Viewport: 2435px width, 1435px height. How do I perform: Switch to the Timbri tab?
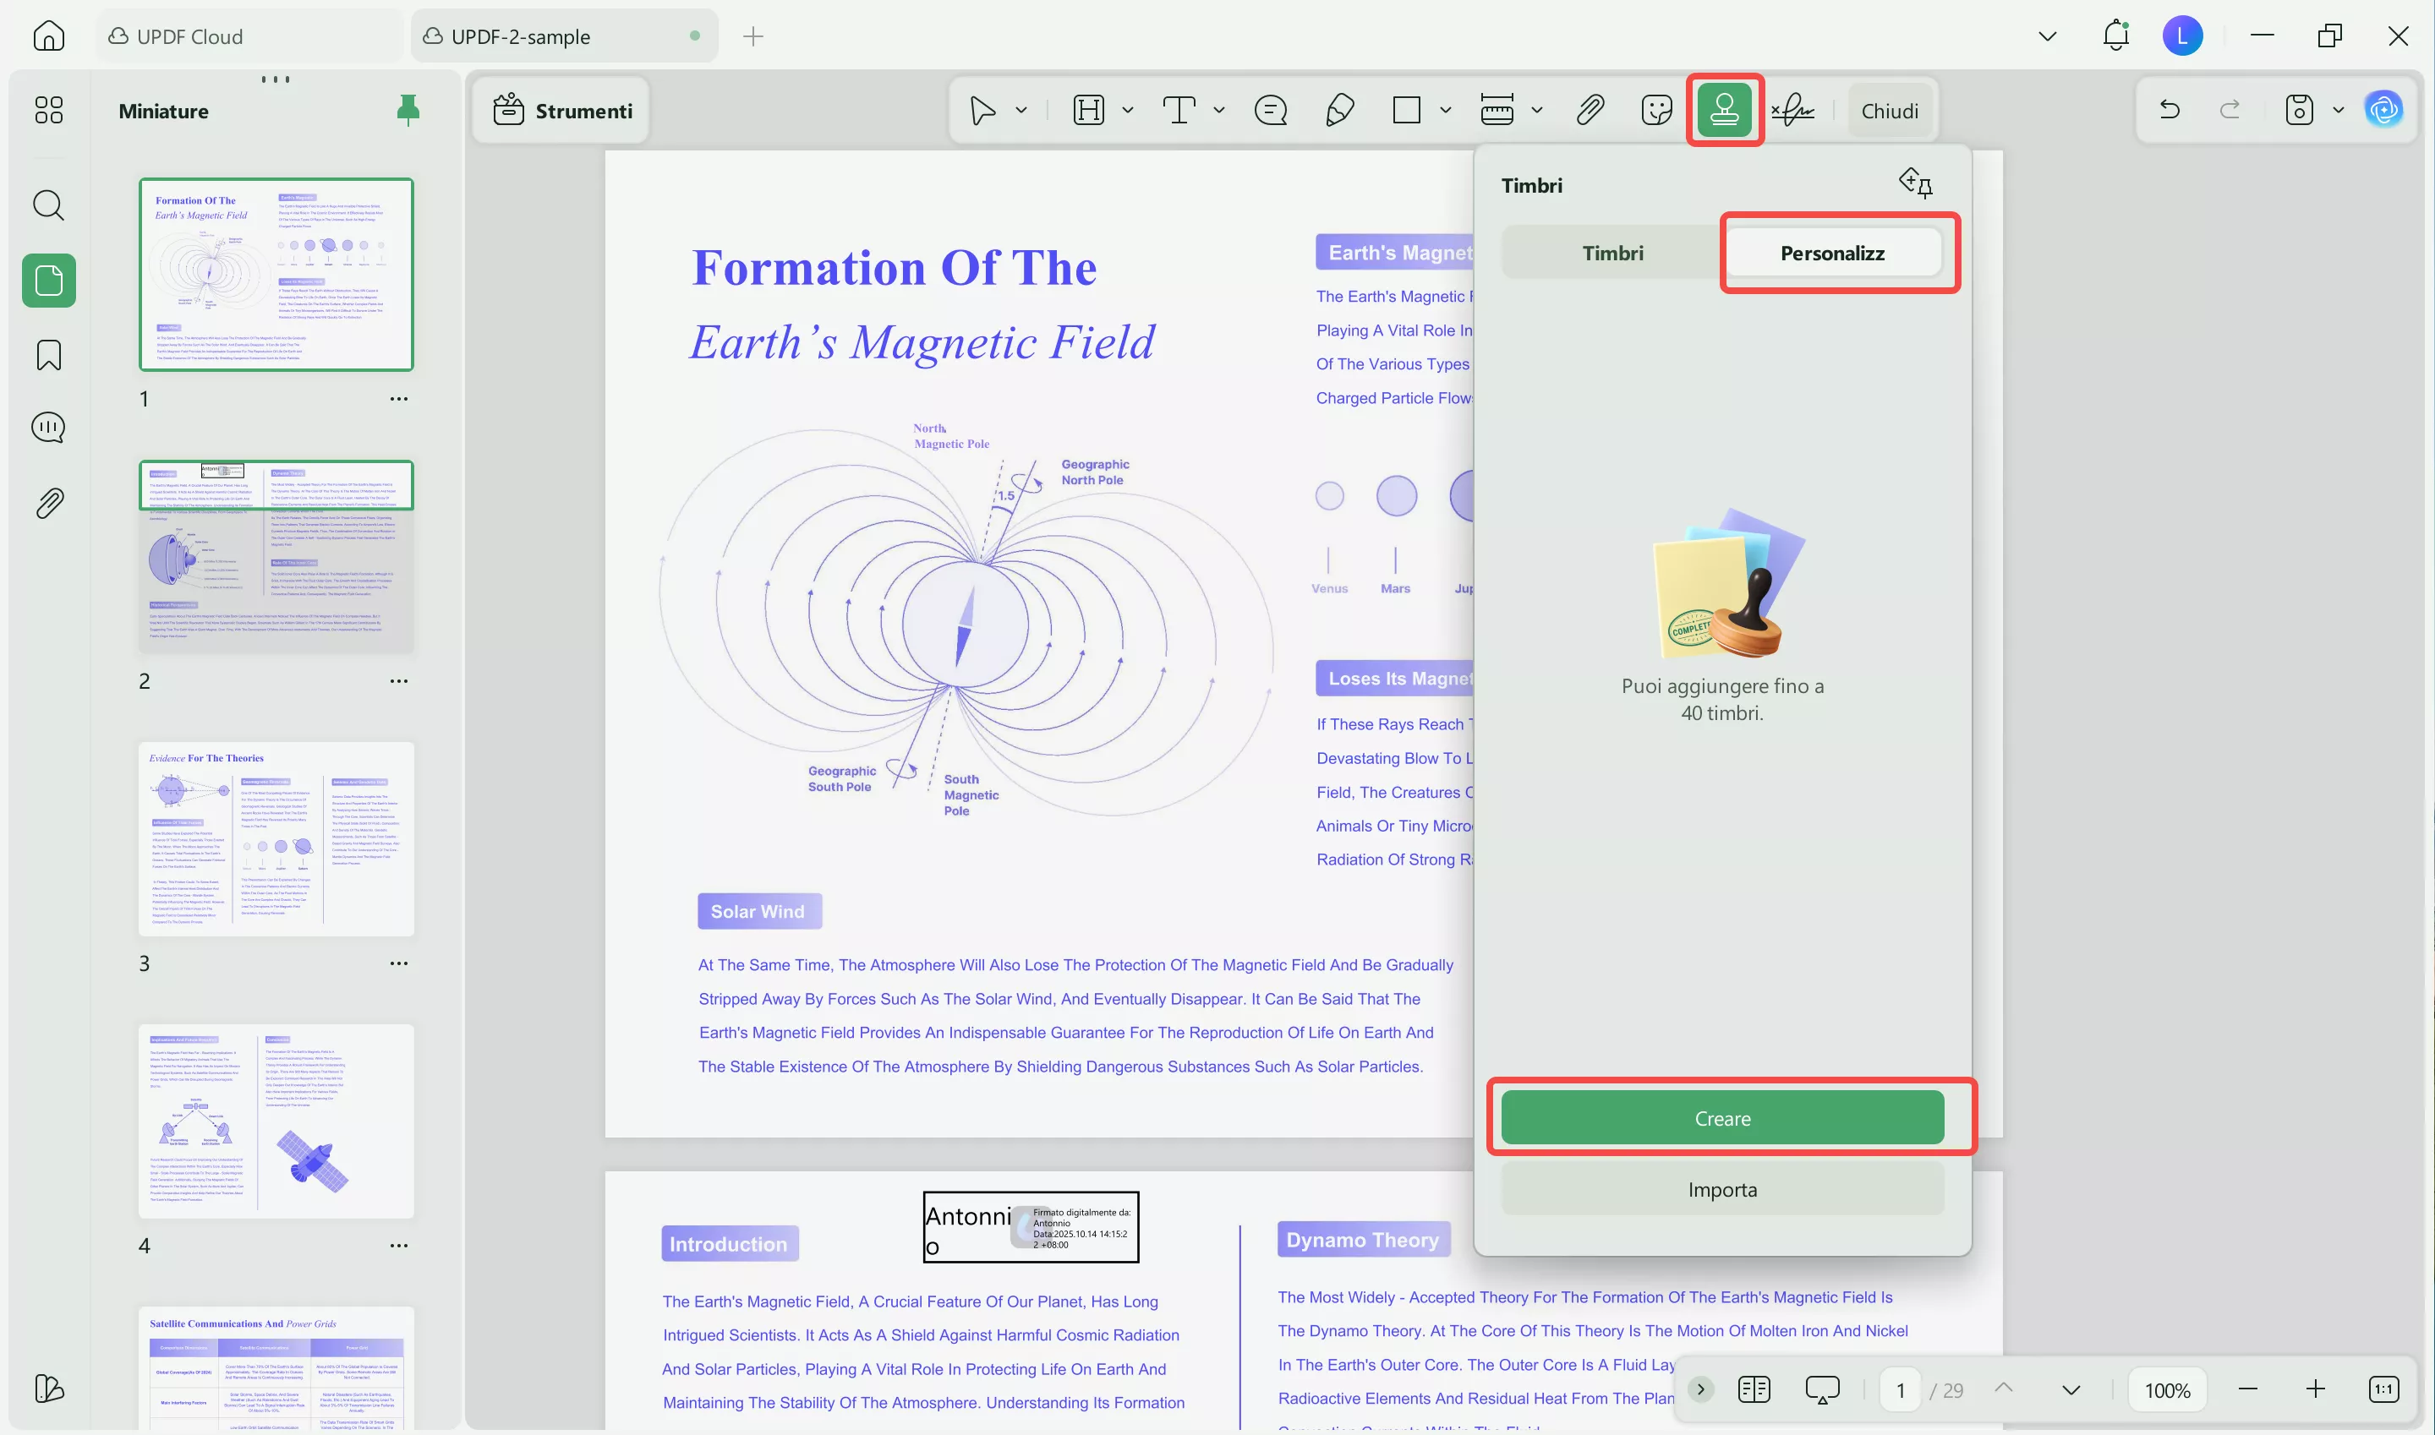(x=1612, y=253)
